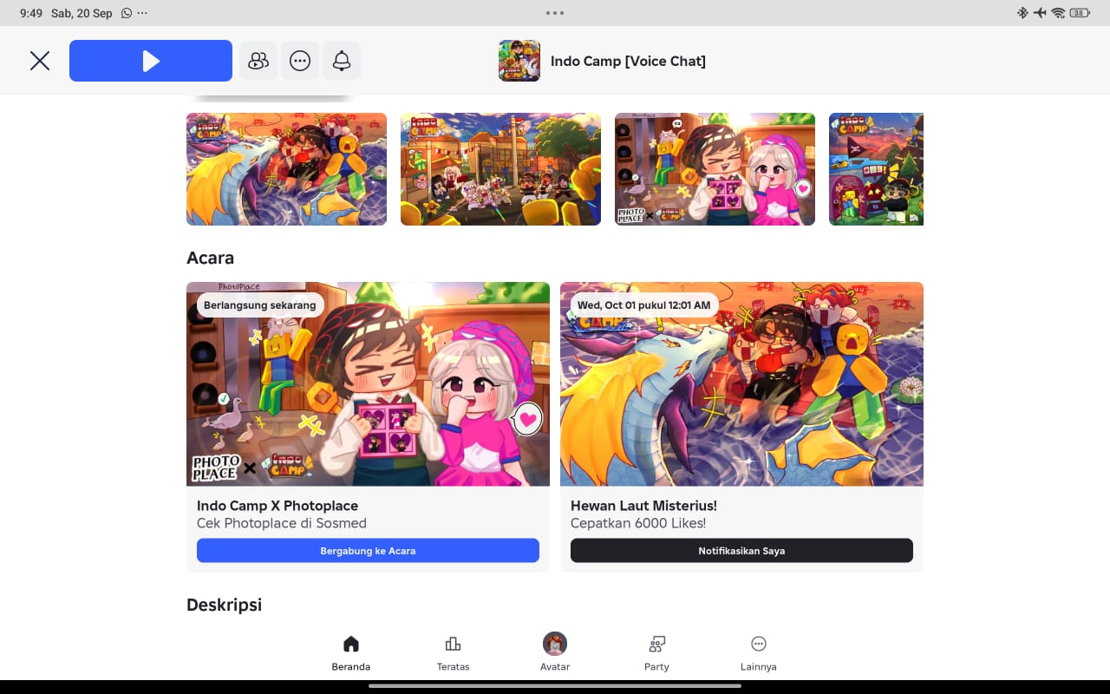The image size is (1110, 694).
Task: Tap the WhatsApp status bar icon
Action: tap(127, 13)
